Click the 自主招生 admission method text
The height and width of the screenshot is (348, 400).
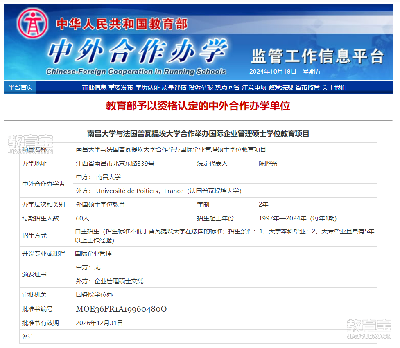tap(224, 236)
